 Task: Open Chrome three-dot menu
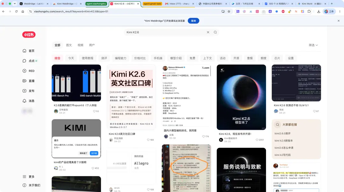click(x=340, y=11)
